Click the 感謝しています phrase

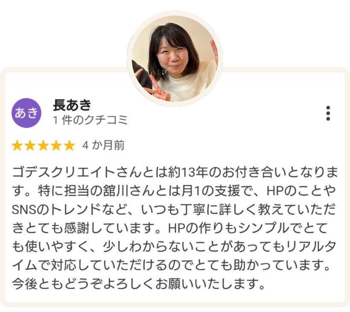coord(109,228)
